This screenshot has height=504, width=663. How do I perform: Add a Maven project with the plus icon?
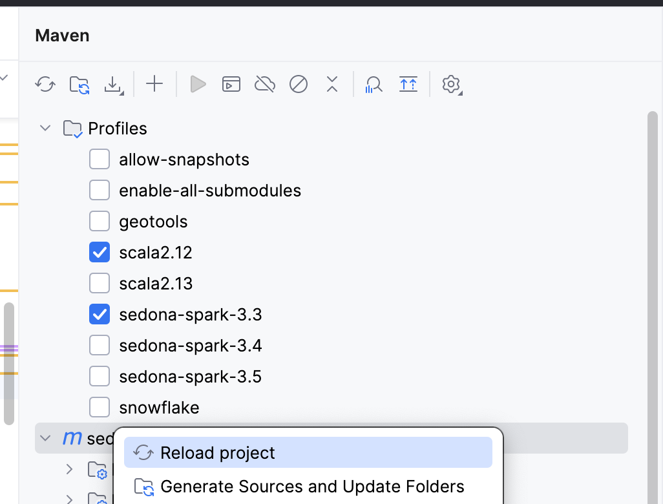[154, 84]
